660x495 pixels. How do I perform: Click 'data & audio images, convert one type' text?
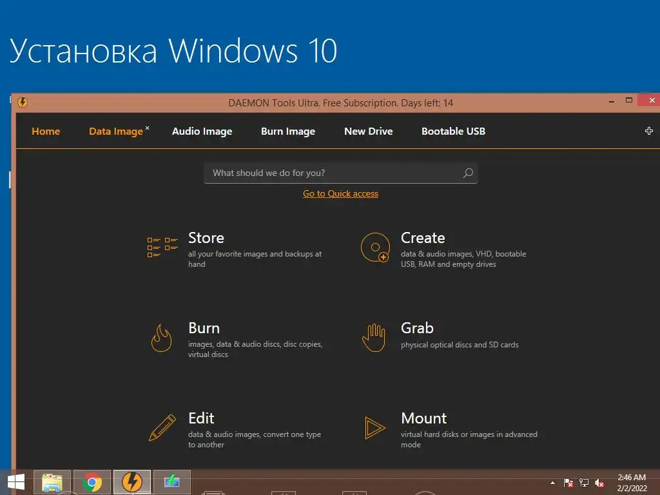254,434
